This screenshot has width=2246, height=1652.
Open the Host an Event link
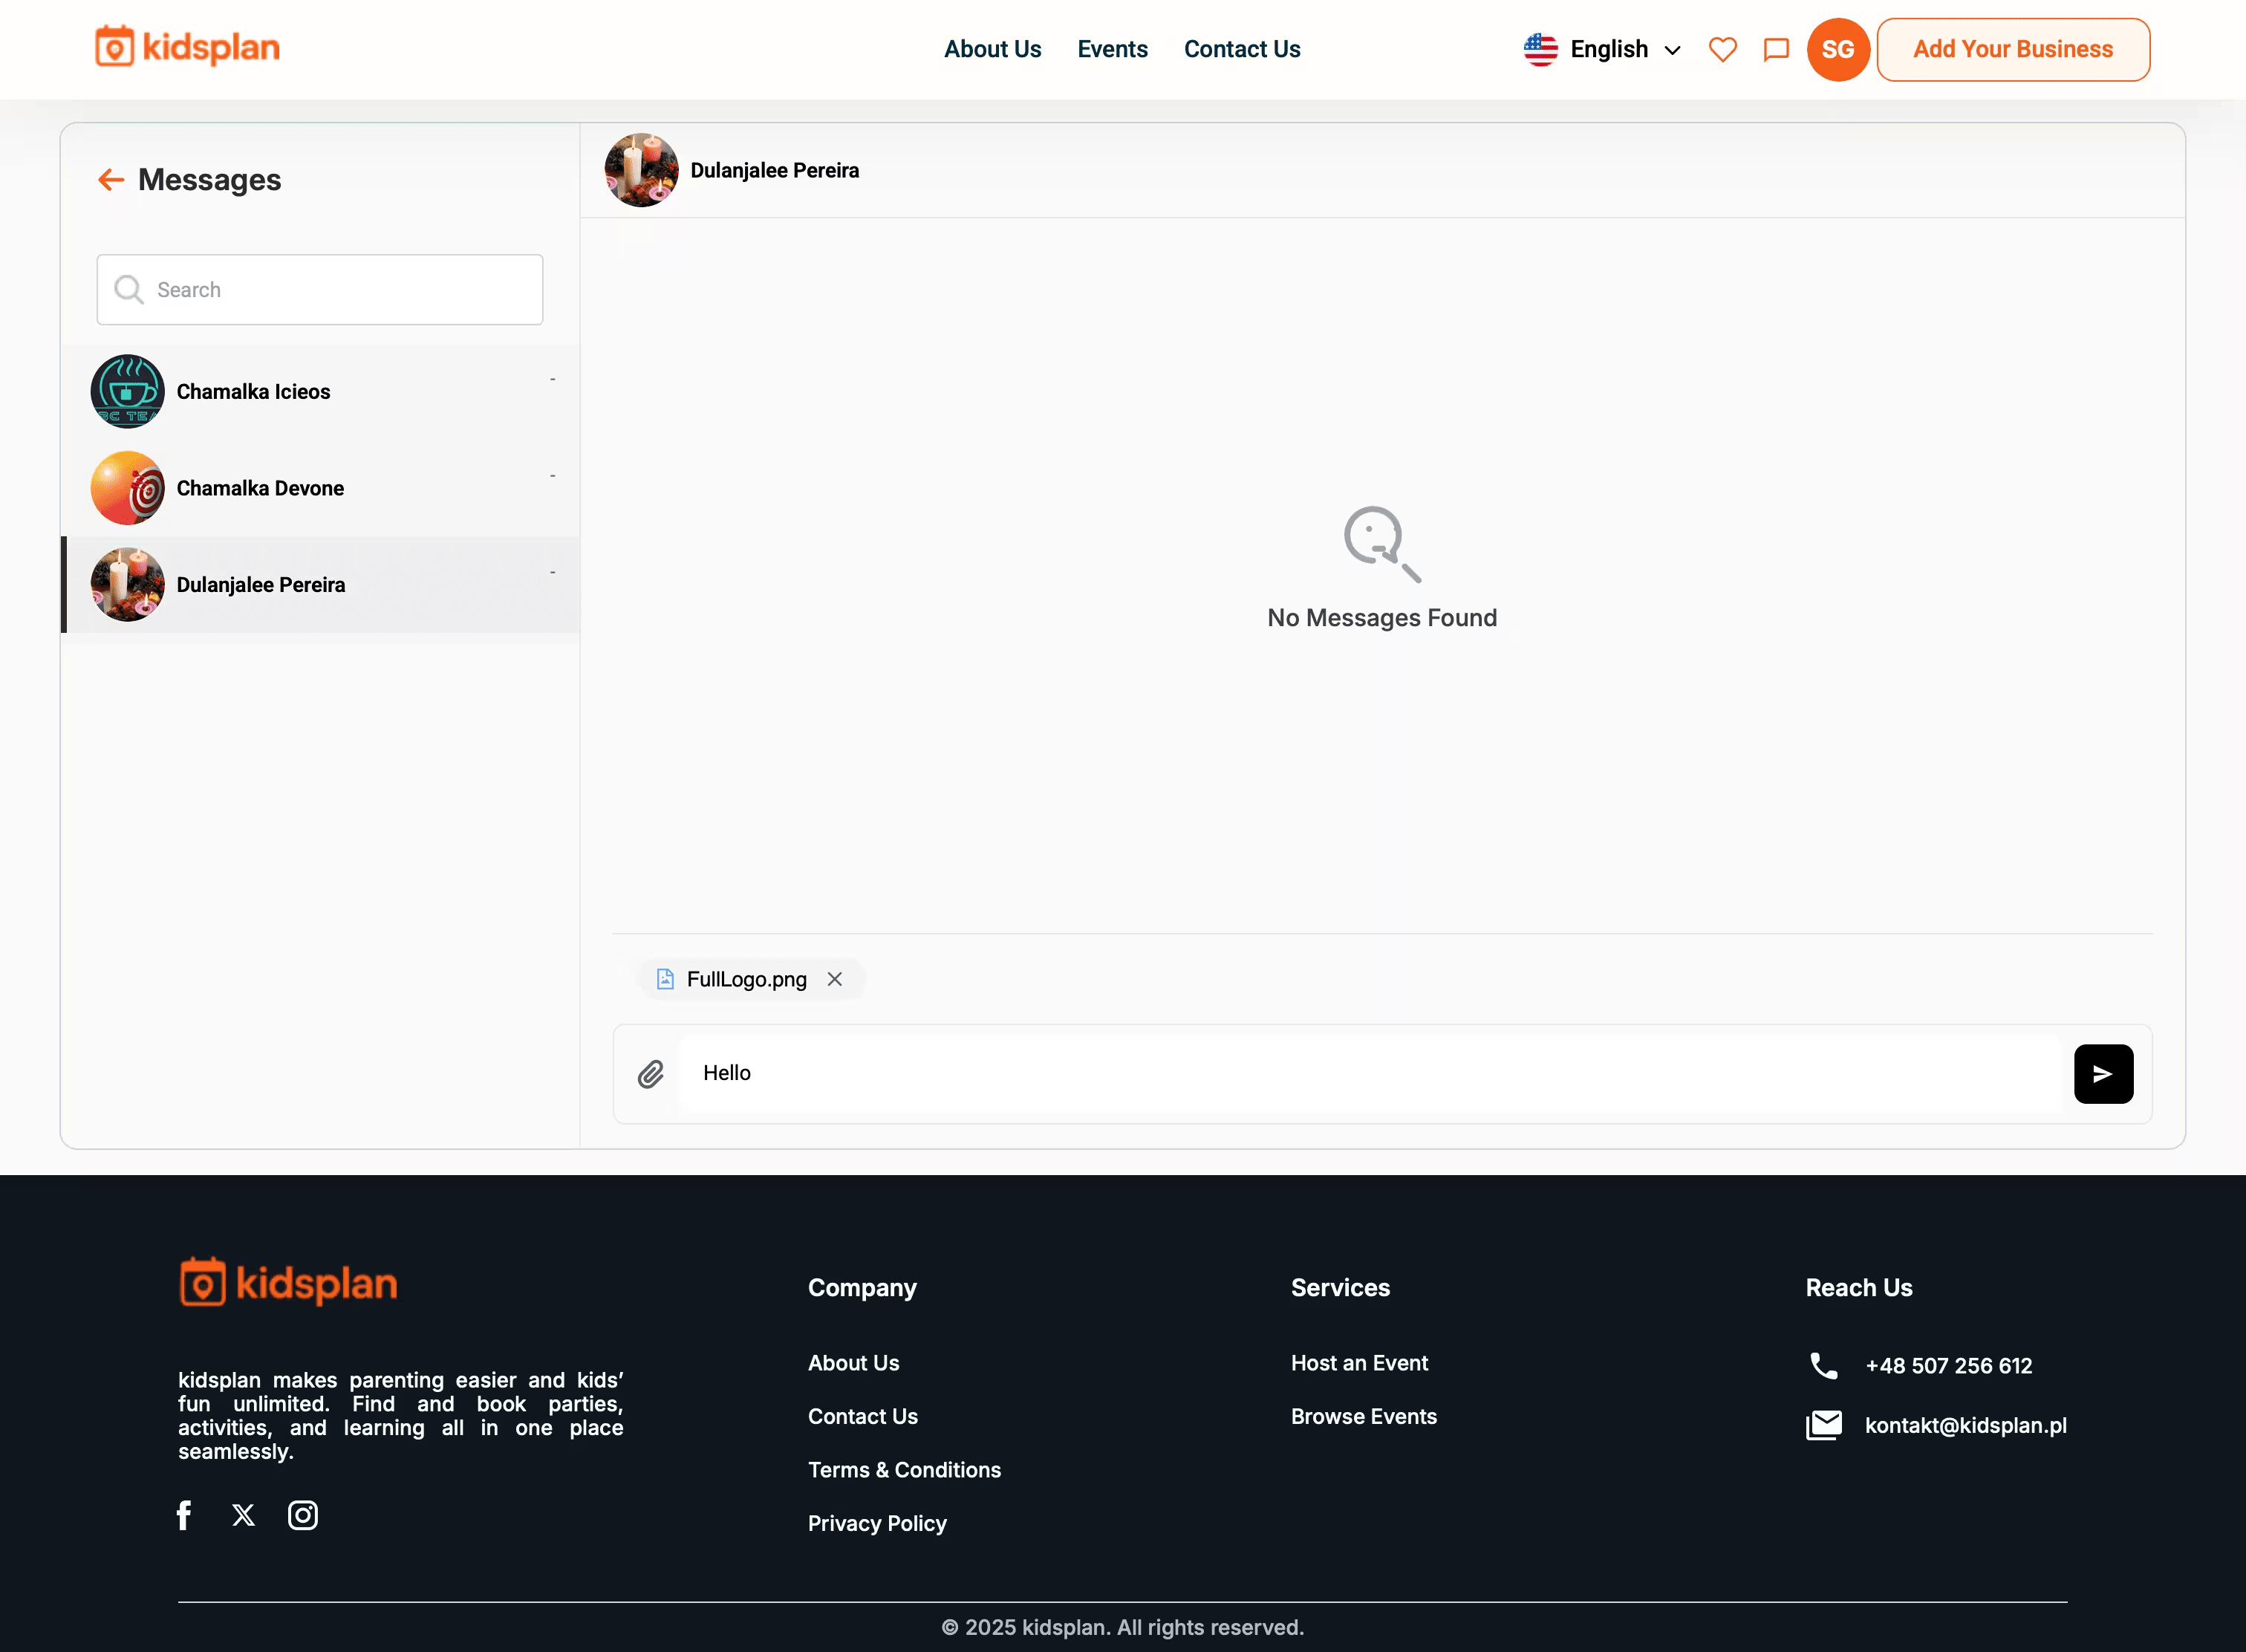[x=1358, y=1362]
